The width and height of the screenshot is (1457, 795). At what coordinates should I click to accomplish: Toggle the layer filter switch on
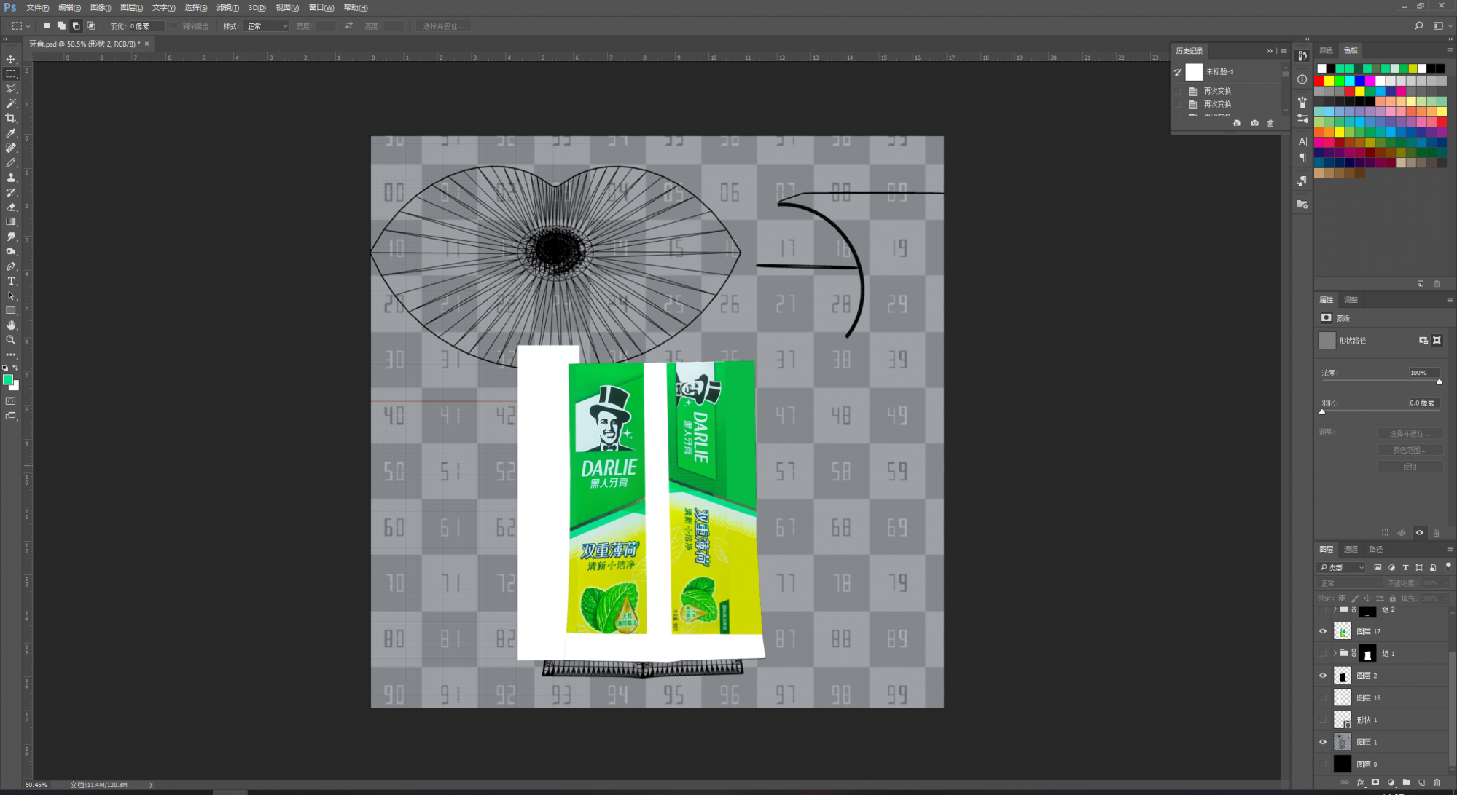pyautogui.click(x=1448, y=566)
